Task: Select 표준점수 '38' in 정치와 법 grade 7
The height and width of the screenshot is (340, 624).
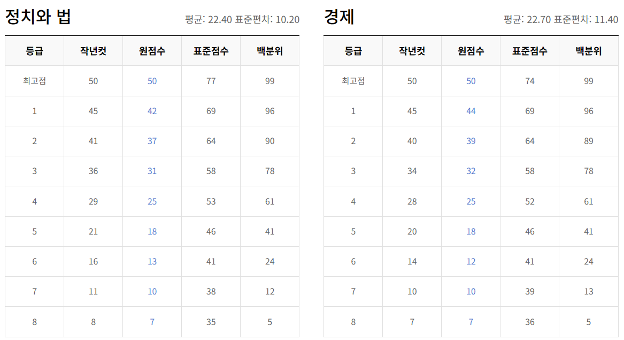Action: click(211, 291)
